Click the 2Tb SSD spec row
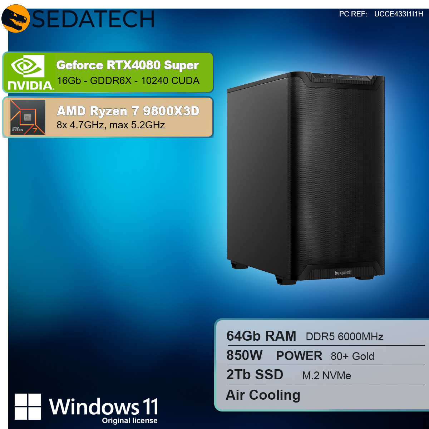 click(x=325, y=375)
